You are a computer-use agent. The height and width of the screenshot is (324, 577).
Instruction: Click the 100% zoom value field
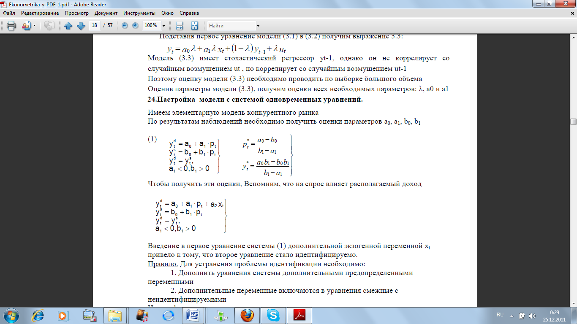point(151,25)
